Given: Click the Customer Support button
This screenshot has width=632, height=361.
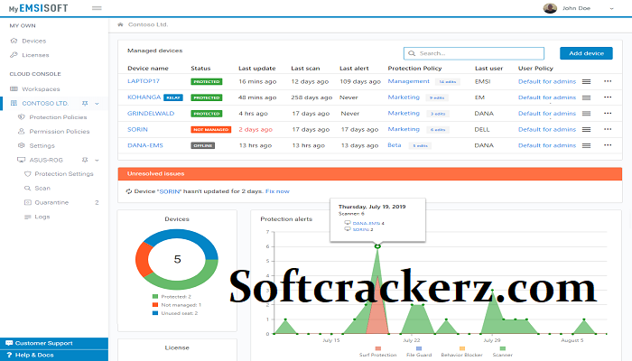Looking at the screenshot, I should (54, 343).
